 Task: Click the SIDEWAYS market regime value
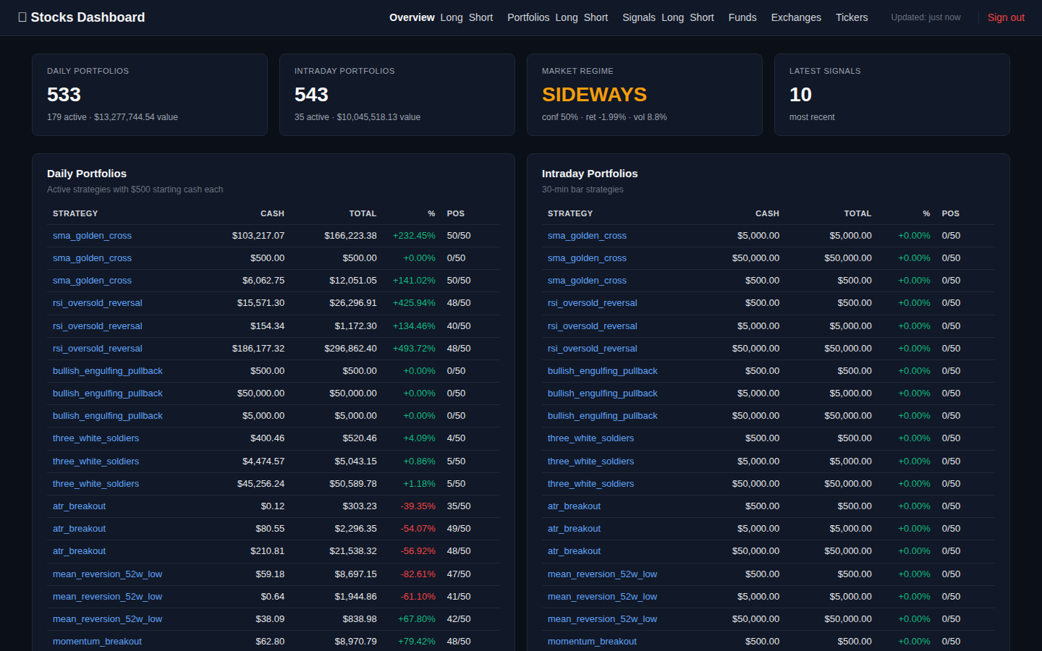click(x=594, y=95)
